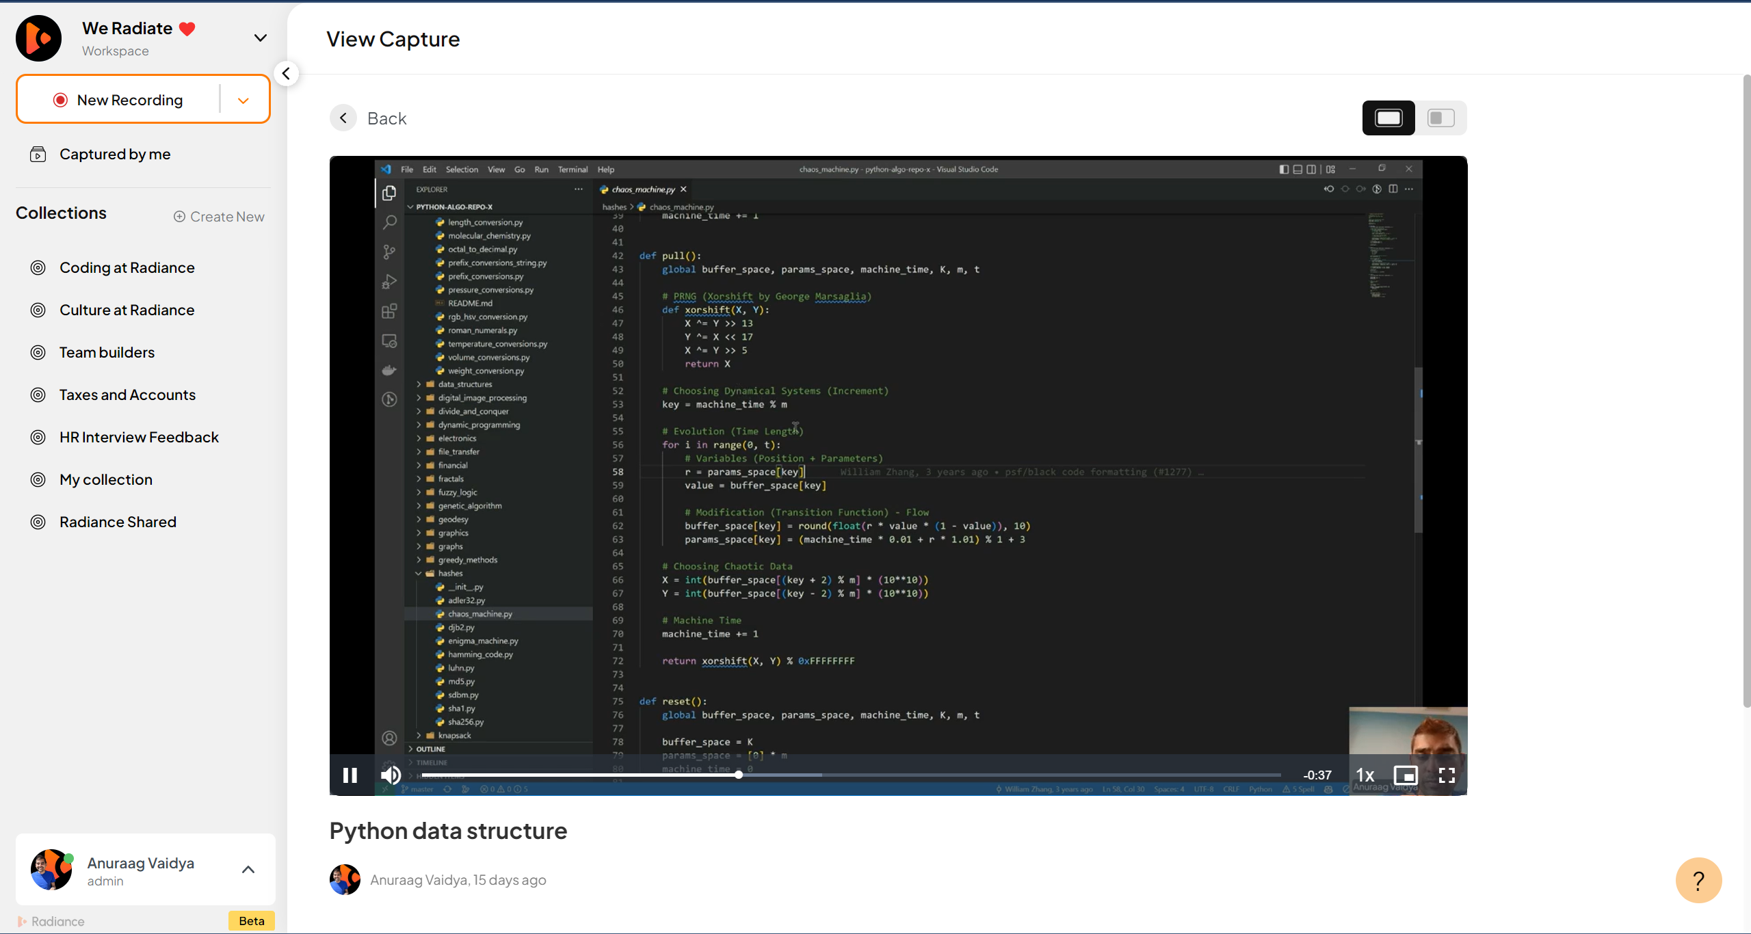Open Team builders collection
Screen dimensions: 1751x934
[107, 353]
